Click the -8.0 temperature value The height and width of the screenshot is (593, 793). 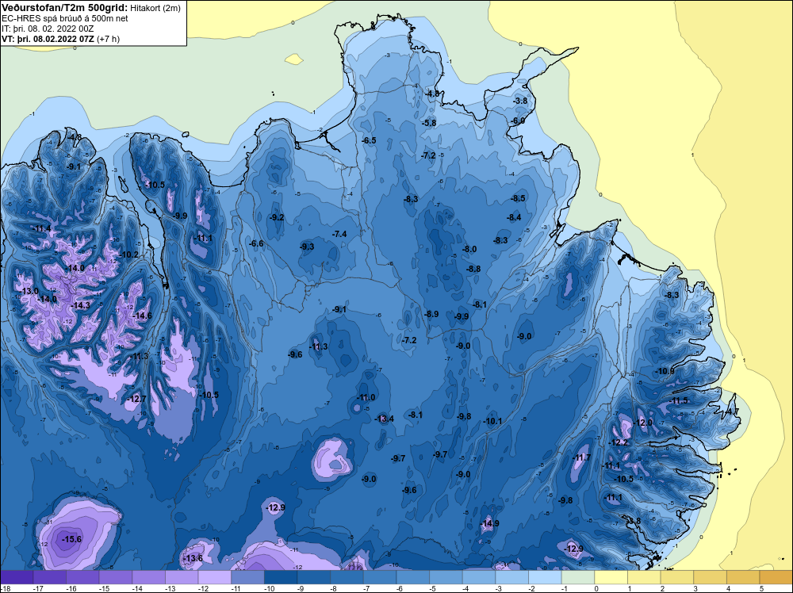(469, 249)
